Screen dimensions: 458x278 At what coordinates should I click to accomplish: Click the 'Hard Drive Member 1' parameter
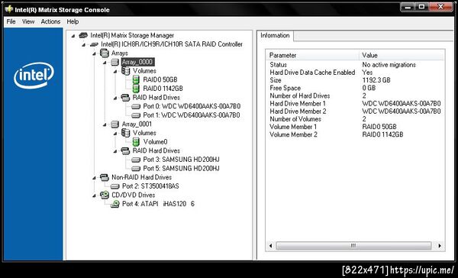(298, 104)
